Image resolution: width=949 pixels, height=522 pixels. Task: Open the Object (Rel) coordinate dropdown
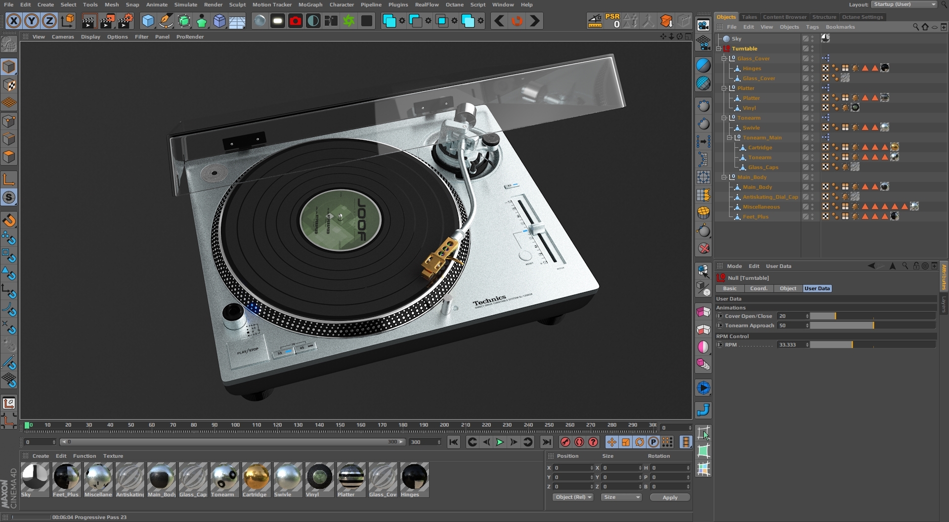click(572, 497)
